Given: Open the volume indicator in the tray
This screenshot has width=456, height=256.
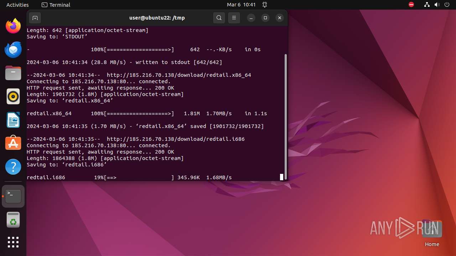Looking at the screenshot, I should pos(437,5).
